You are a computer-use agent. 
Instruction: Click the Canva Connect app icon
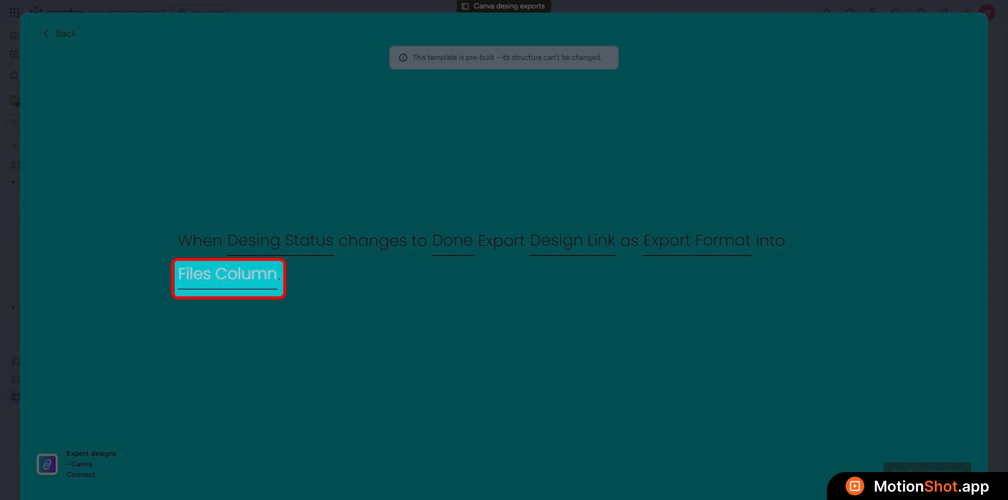click(47, 464)
